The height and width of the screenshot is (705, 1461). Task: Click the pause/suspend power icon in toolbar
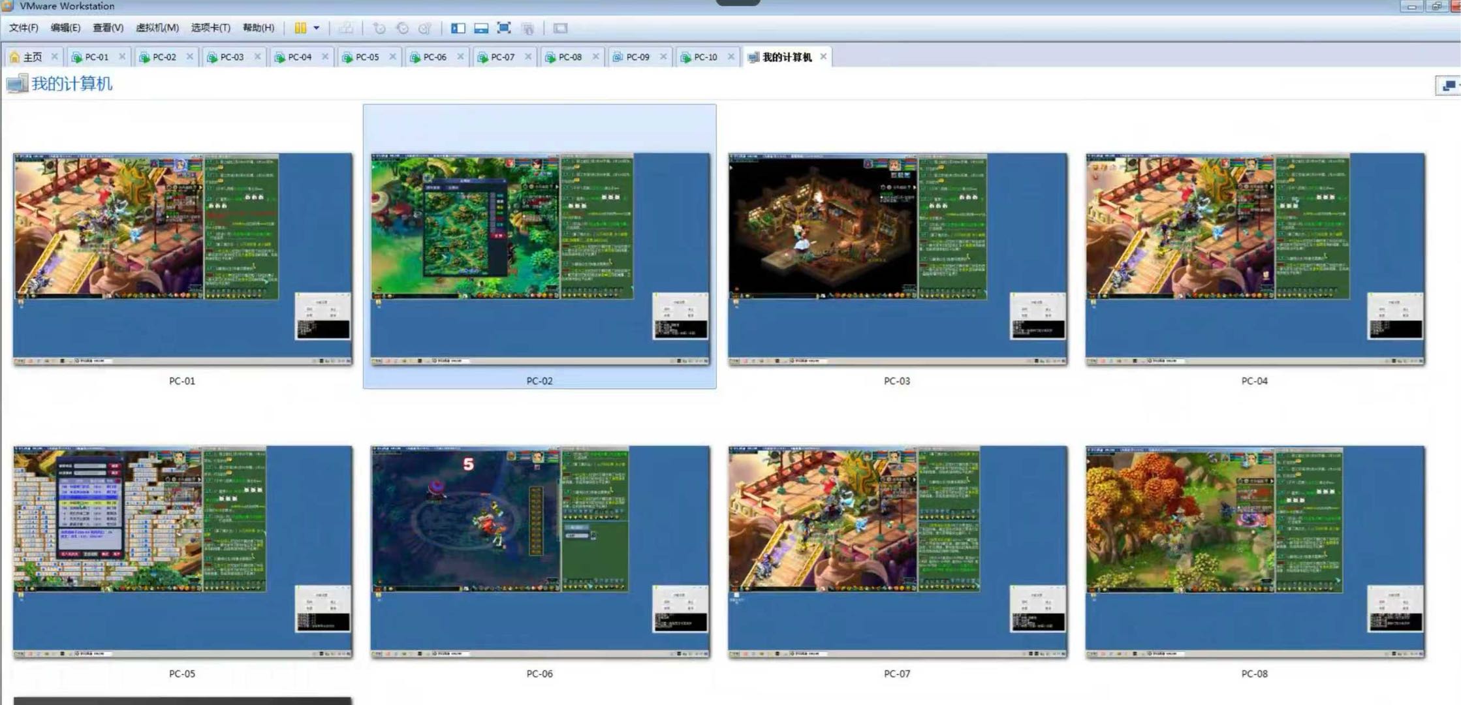pos(300,28)
